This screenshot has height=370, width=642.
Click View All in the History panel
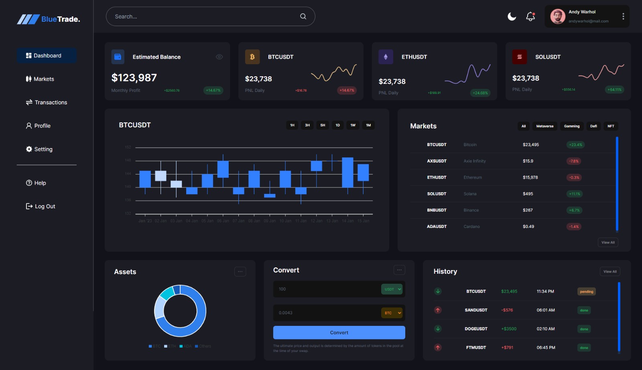point(609,271)
